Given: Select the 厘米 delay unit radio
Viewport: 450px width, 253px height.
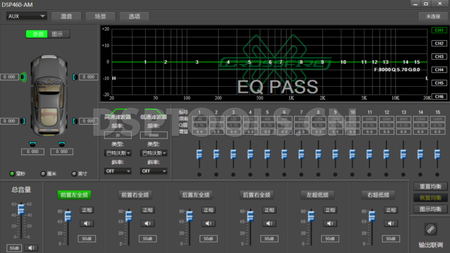Looking at the screenshot, I should (43, 173).
